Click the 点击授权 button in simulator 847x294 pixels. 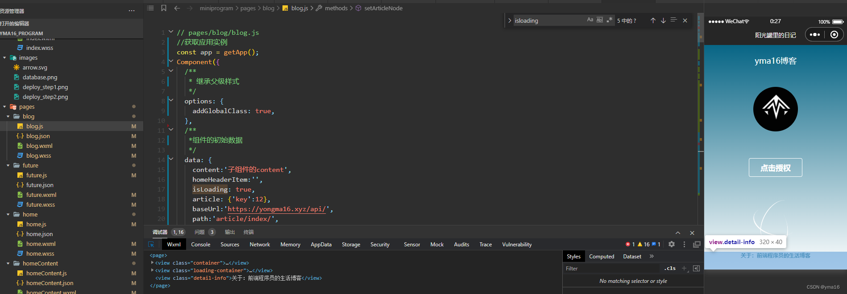coord(775,167)
